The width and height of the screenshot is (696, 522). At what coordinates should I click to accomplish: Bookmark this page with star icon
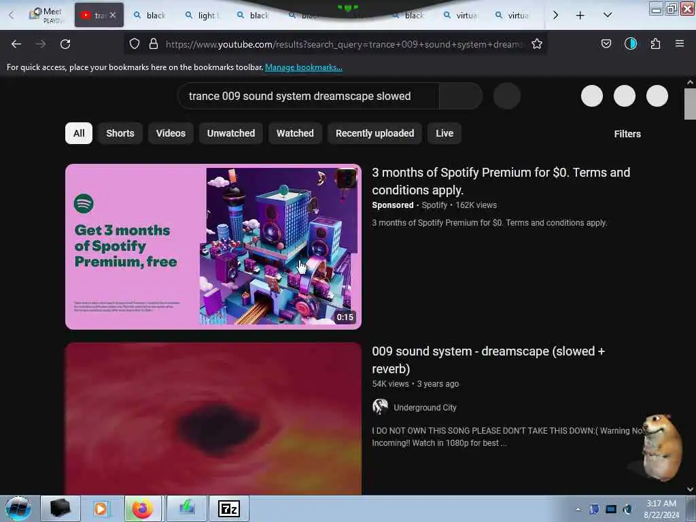pos(537,44)
